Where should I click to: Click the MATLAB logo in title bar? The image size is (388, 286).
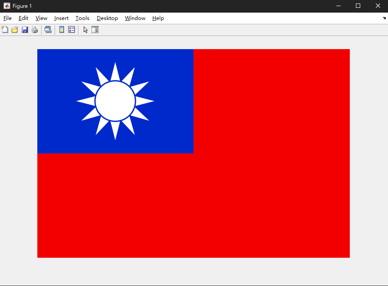pyautogui.click(x=7, y=6)
